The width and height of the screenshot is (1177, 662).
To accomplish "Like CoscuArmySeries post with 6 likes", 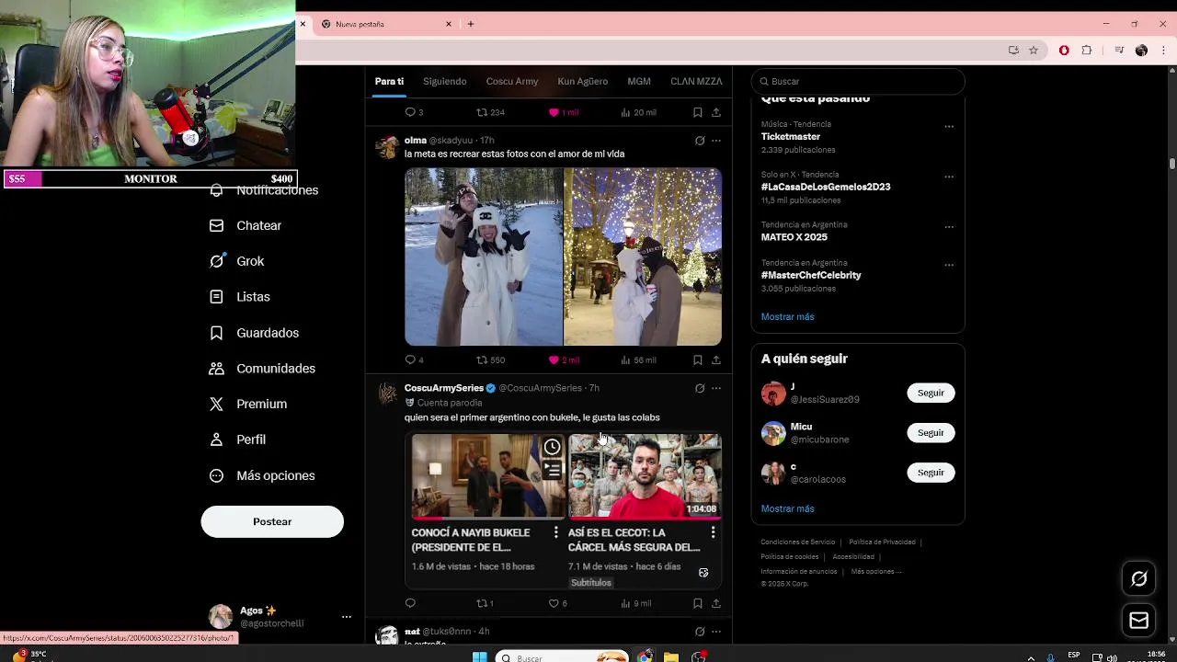I will coord(557,603).
